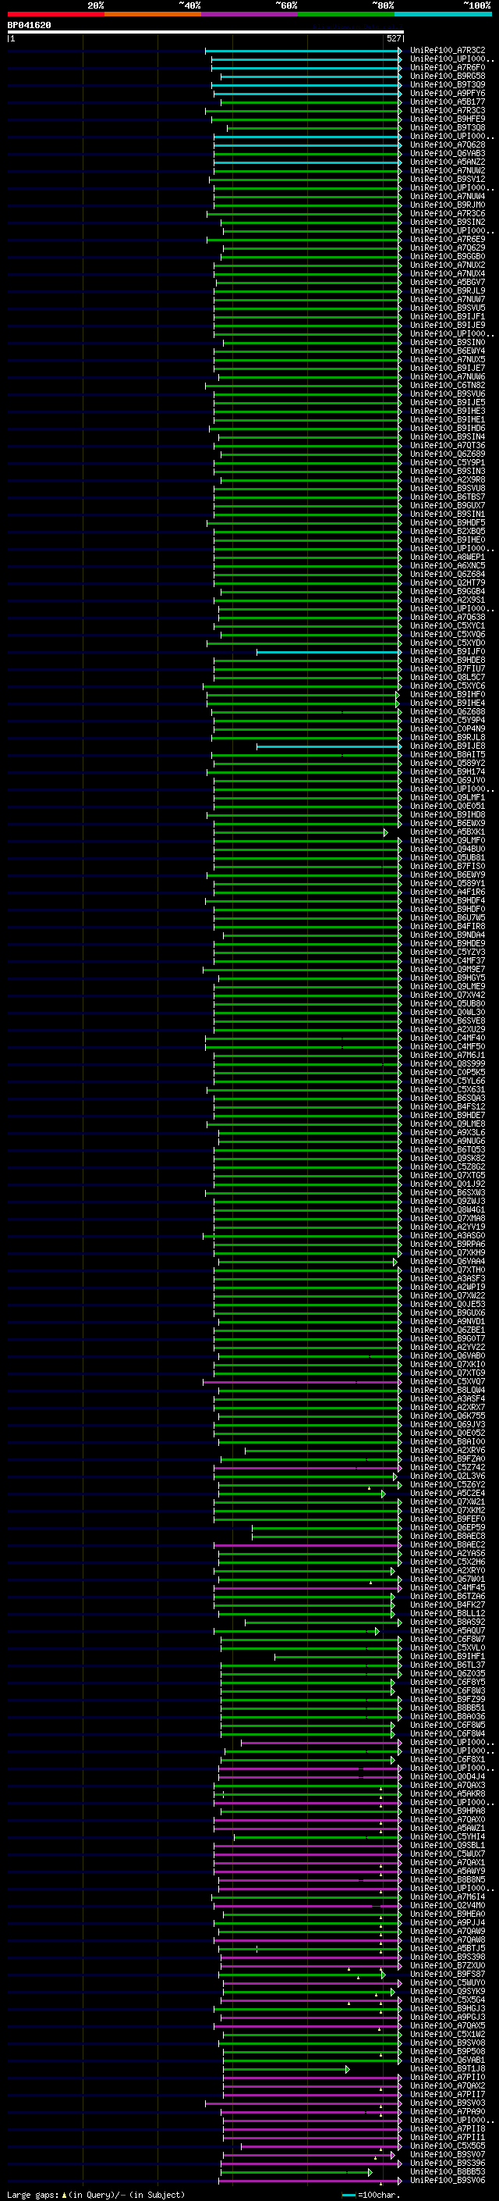Click the UniRef100_A7R3C3 label
The image size is (499, 2201).
[x=448, y=110]
